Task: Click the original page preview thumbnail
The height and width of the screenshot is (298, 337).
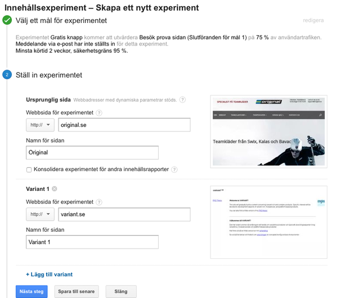Action: [269, 131]
